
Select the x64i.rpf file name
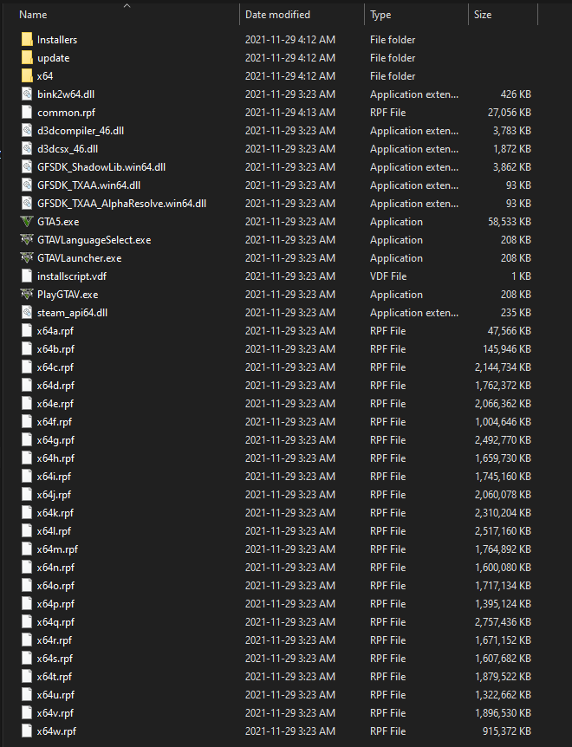[x=54, y=477]
